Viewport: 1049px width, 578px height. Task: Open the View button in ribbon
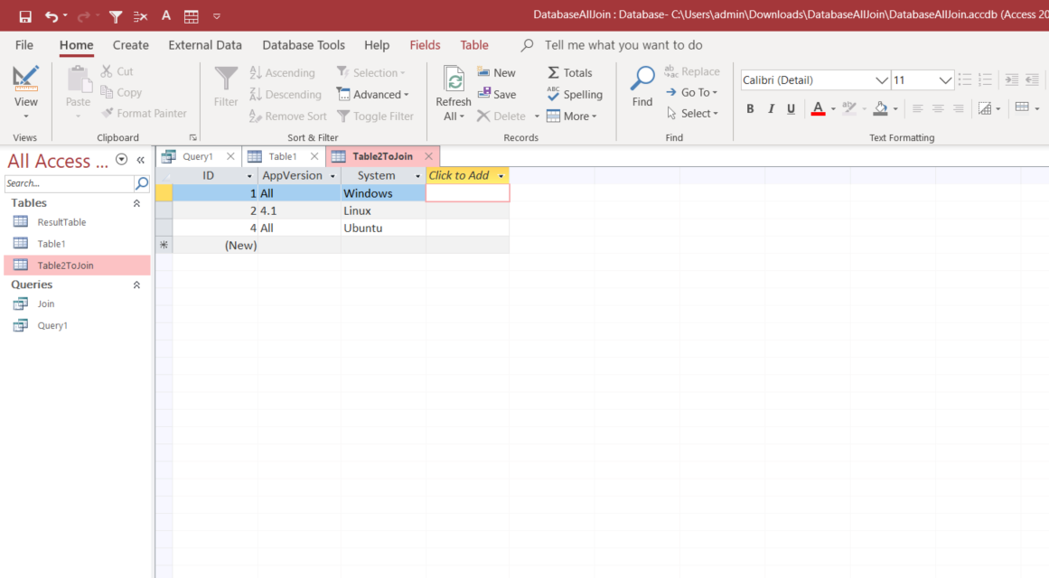click(25, 93)
